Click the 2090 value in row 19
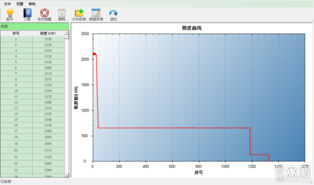Image resolution: width=314 pixels, height=185 pixels. coord(48,144)
